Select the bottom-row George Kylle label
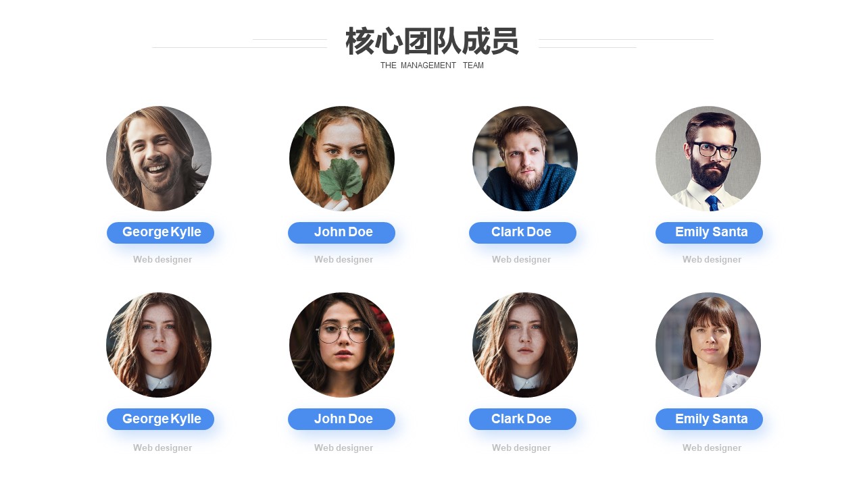The height and width of the screenshot is (486, 865). pyautogui.click(x=161, y=419)
